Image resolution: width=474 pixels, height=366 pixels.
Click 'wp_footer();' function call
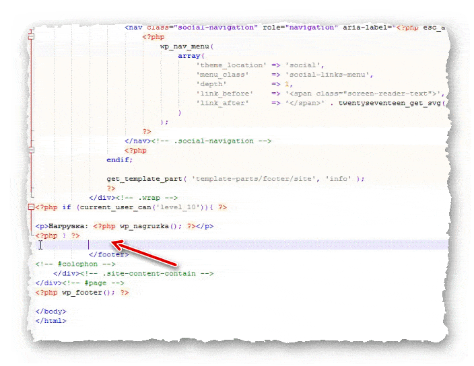pyautogui.click(x=89, y=292)
